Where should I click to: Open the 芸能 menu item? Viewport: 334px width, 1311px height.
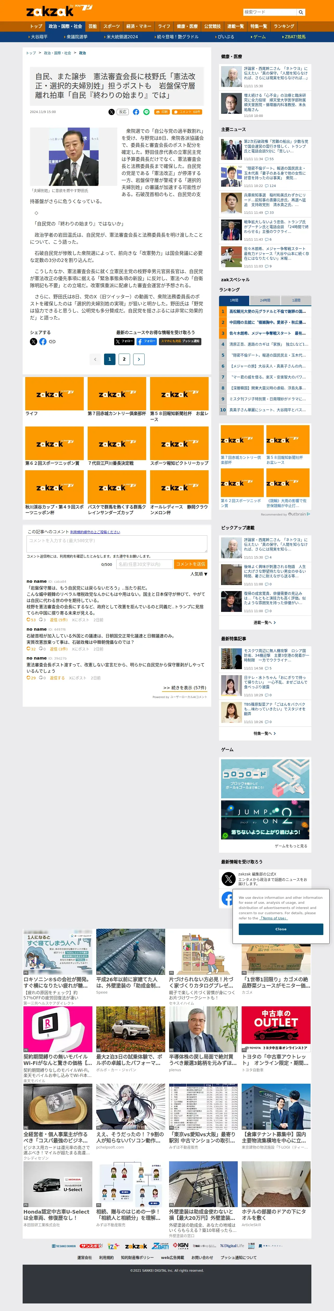[x=93, y=27]
